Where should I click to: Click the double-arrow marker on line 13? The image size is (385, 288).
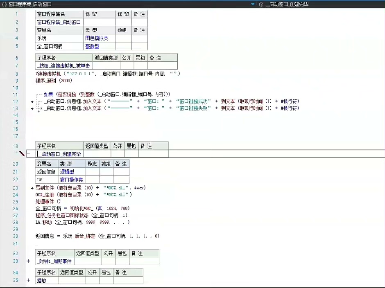tap(32, 108)
